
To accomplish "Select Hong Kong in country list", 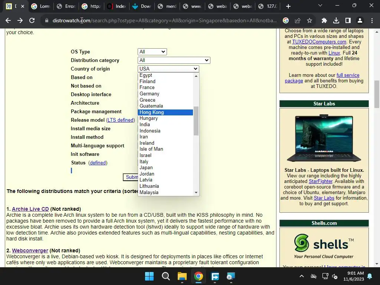I will click(166, 112).
